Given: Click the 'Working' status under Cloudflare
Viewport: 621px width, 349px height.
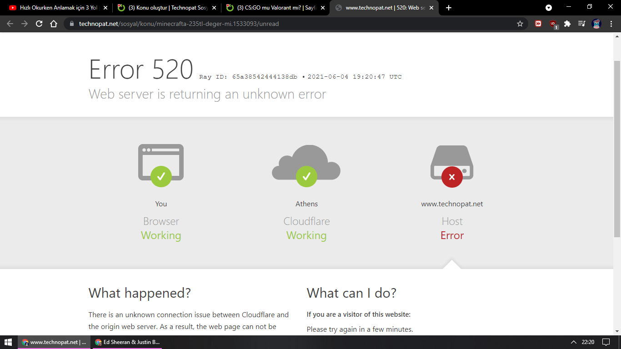Looking at the screenshot, I should pyautogui.click(x=307, y=235).
